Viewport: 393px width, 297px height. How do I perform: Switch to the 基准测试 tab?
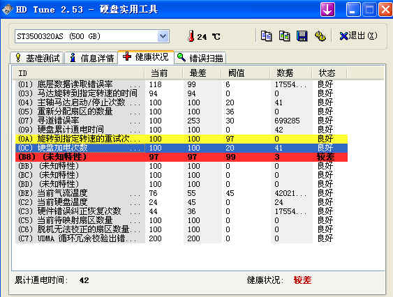coord(36,58)
